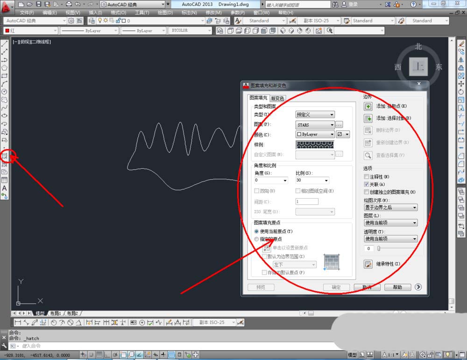Image resolution: width=467 pixels, height=360 pixels.
Task: Open the Scale dropdown showing 30
Action: click(x=312, y=180)
